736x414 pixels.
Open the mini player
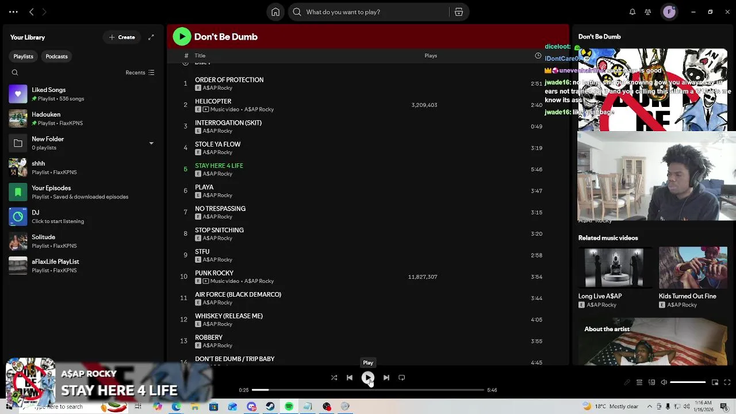pos(715,382)
